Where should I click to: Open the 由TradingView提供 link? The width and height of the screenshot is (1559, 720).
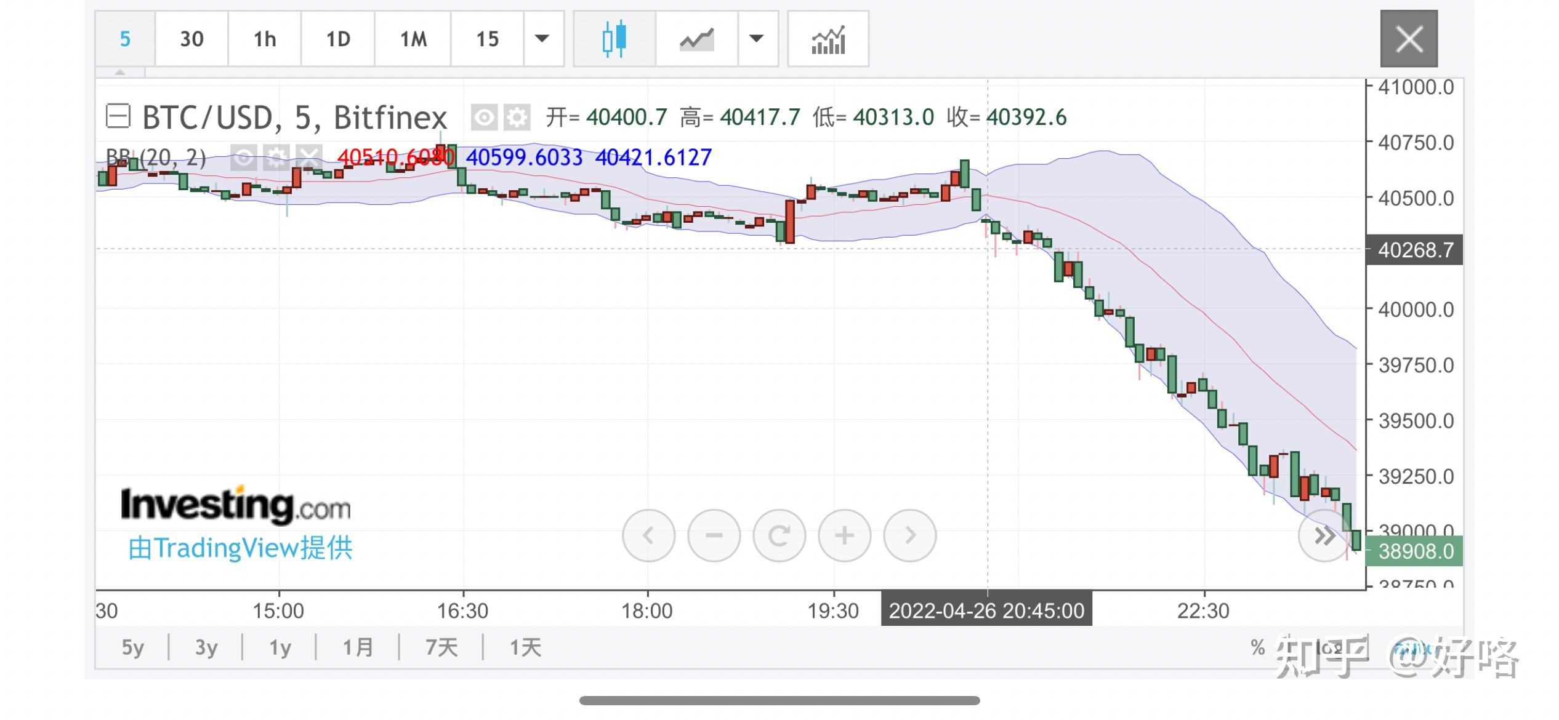[240, 548]
